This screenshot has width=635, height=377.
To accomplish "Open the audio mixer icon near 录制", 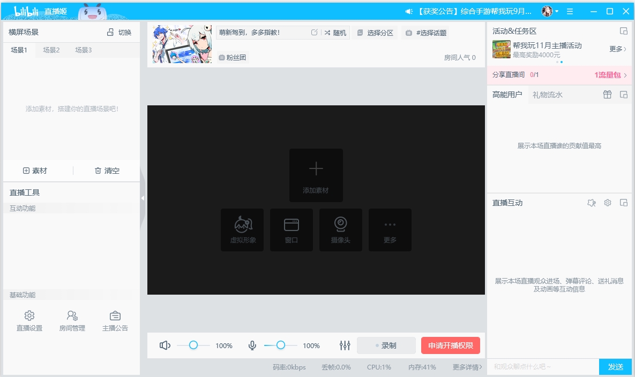I will tap(345, 345).
